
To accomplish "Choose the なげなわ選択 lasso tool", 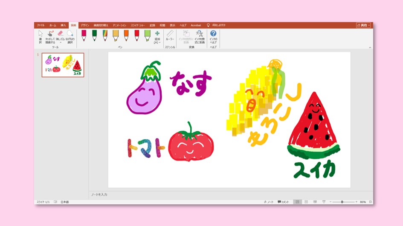I will tap(70, 37).
